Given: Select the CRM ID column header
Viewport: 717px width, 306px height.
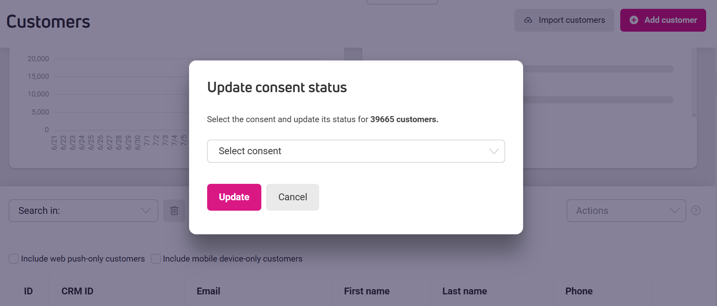Looking at the screenshot, I should coord(77,291).
